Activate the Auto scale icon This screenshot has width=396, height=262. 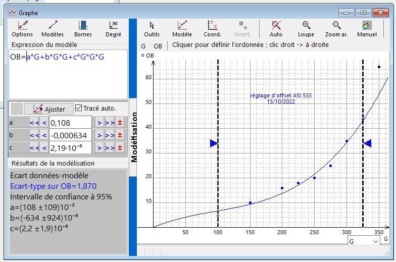click(276, 29)
